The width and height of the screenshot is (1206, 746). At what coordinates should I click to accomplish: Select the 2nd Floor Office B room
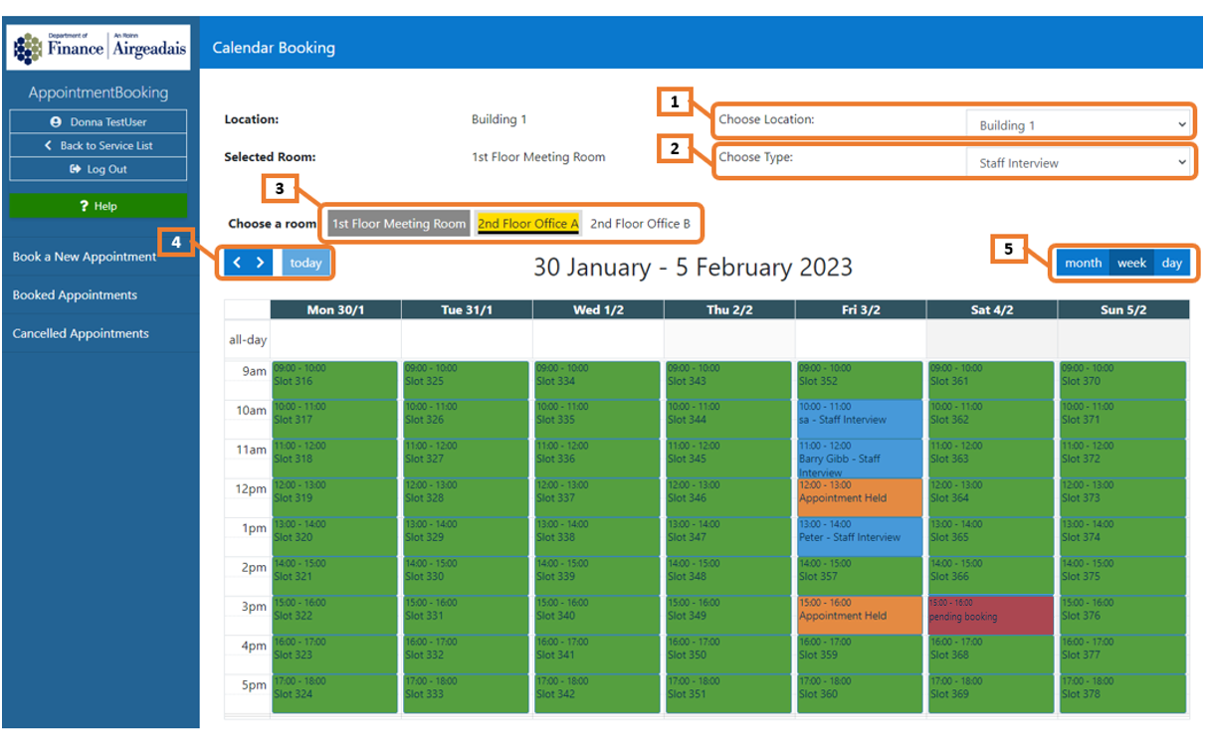pyautogui.click(x=640, y=224)
